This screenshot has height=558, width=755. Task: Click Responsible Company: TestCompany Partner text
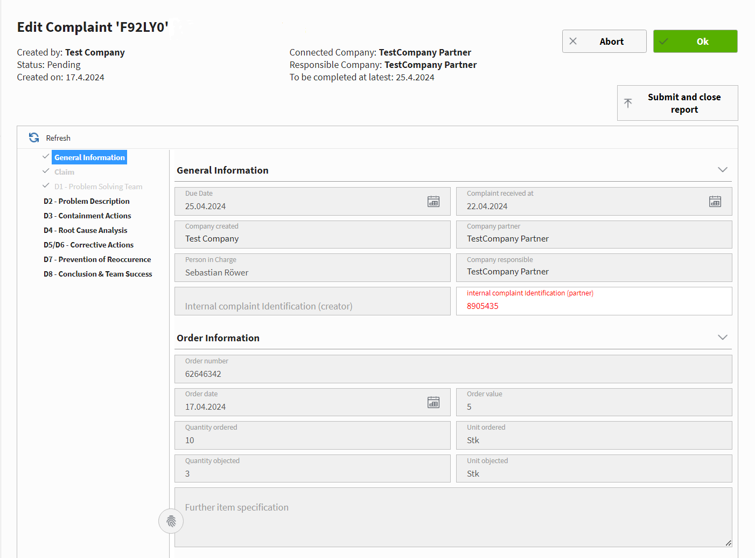(x=383, y=65)
